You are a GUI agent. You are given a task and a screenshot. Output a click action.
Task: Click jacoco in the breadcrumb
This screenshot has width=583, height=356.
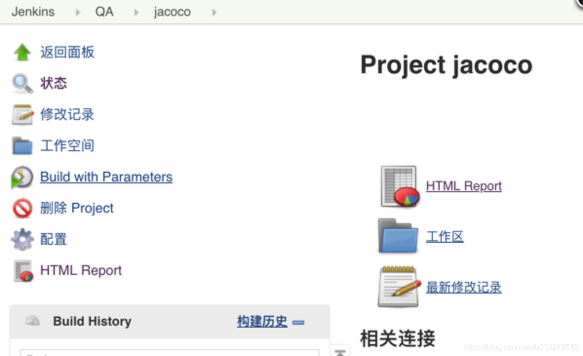coord(172,12)
